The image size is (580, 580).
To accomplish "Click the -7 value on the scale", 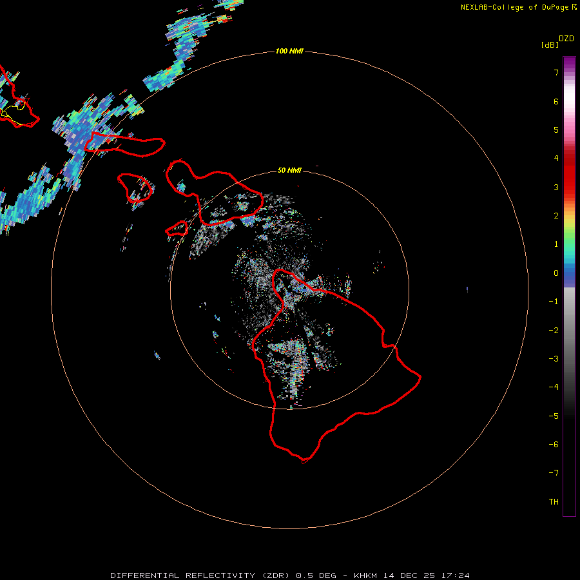I will pos(554,473).
